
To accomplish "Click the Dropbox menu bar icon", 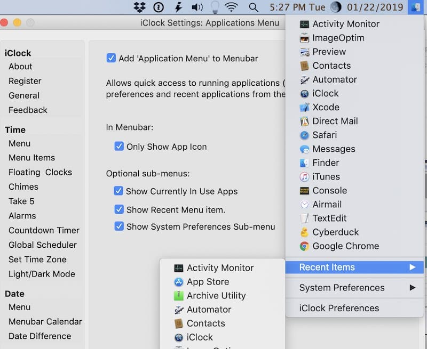I will (x=140, y=7).
